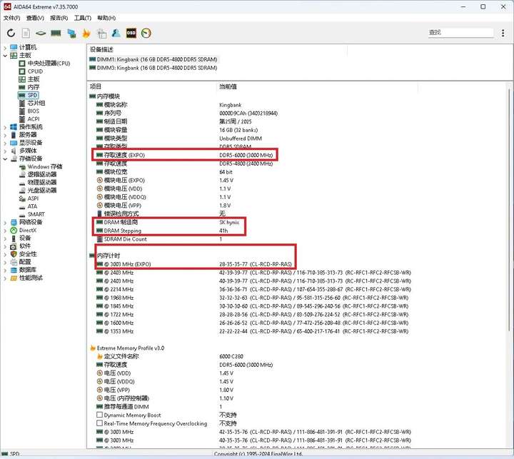Select the ATA tree item

pyautogui.click(x=32, y=206)
